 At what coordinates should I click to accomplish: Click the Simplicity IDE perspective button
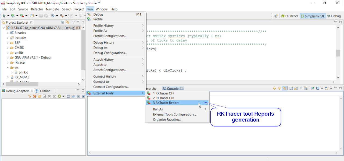313,16
